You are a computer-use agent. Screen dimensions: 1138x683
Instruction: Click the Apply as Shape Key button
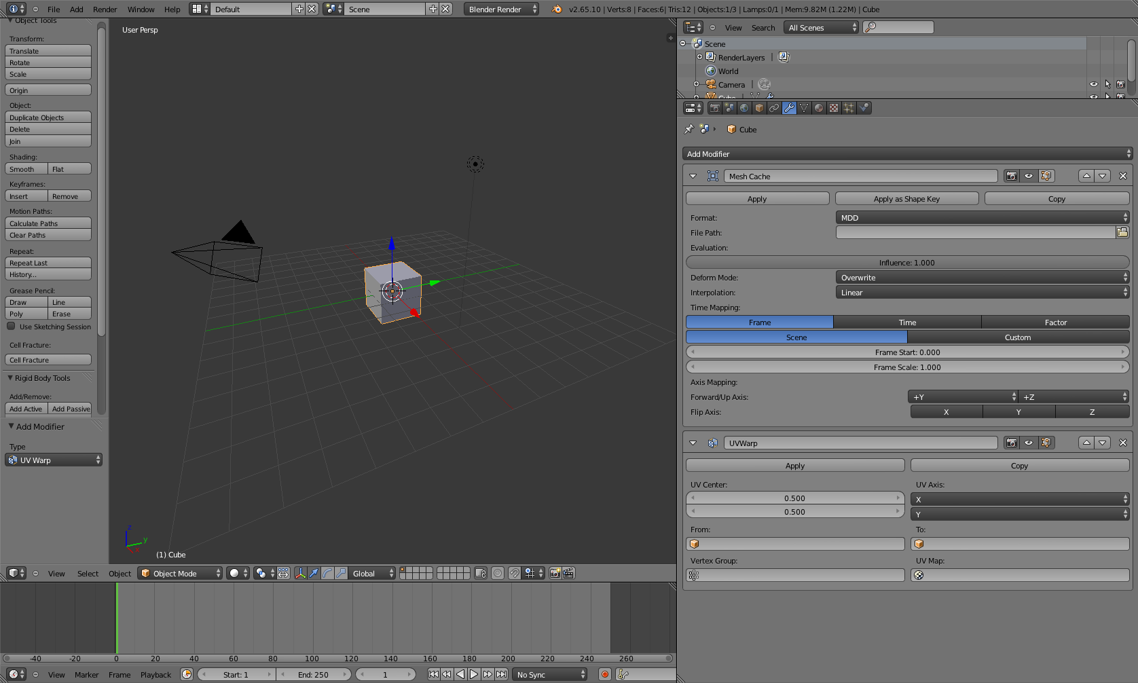[x=906, y=198]
